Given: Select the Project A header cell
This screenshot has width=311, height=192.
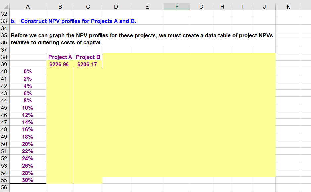Looking at the screenshot, I should (x=60, y=57).
